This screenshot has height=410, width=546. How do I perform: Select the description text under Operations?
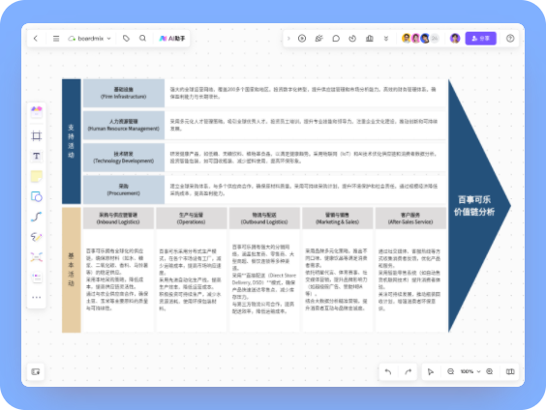tap(191, 279)
